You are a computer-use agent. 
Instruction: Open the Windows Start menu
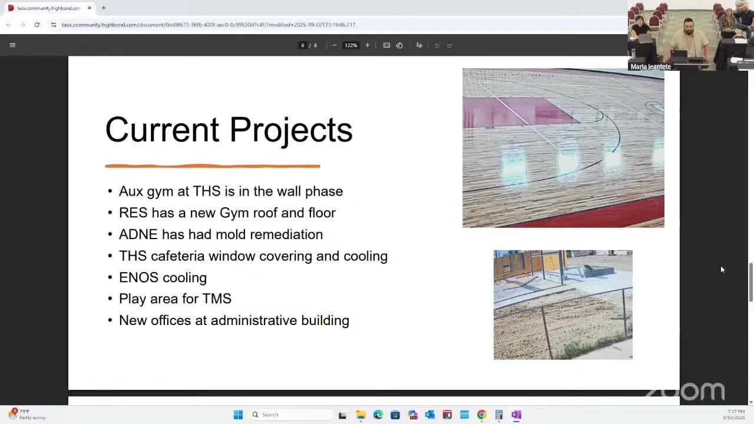[x=238, y=415]
